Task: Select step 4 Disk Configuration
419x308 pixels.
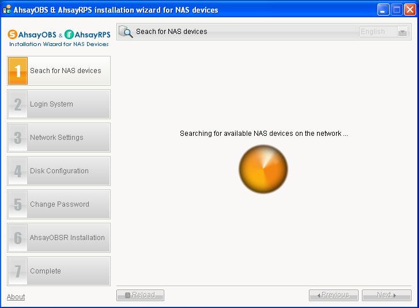Action: click(59, 171)
